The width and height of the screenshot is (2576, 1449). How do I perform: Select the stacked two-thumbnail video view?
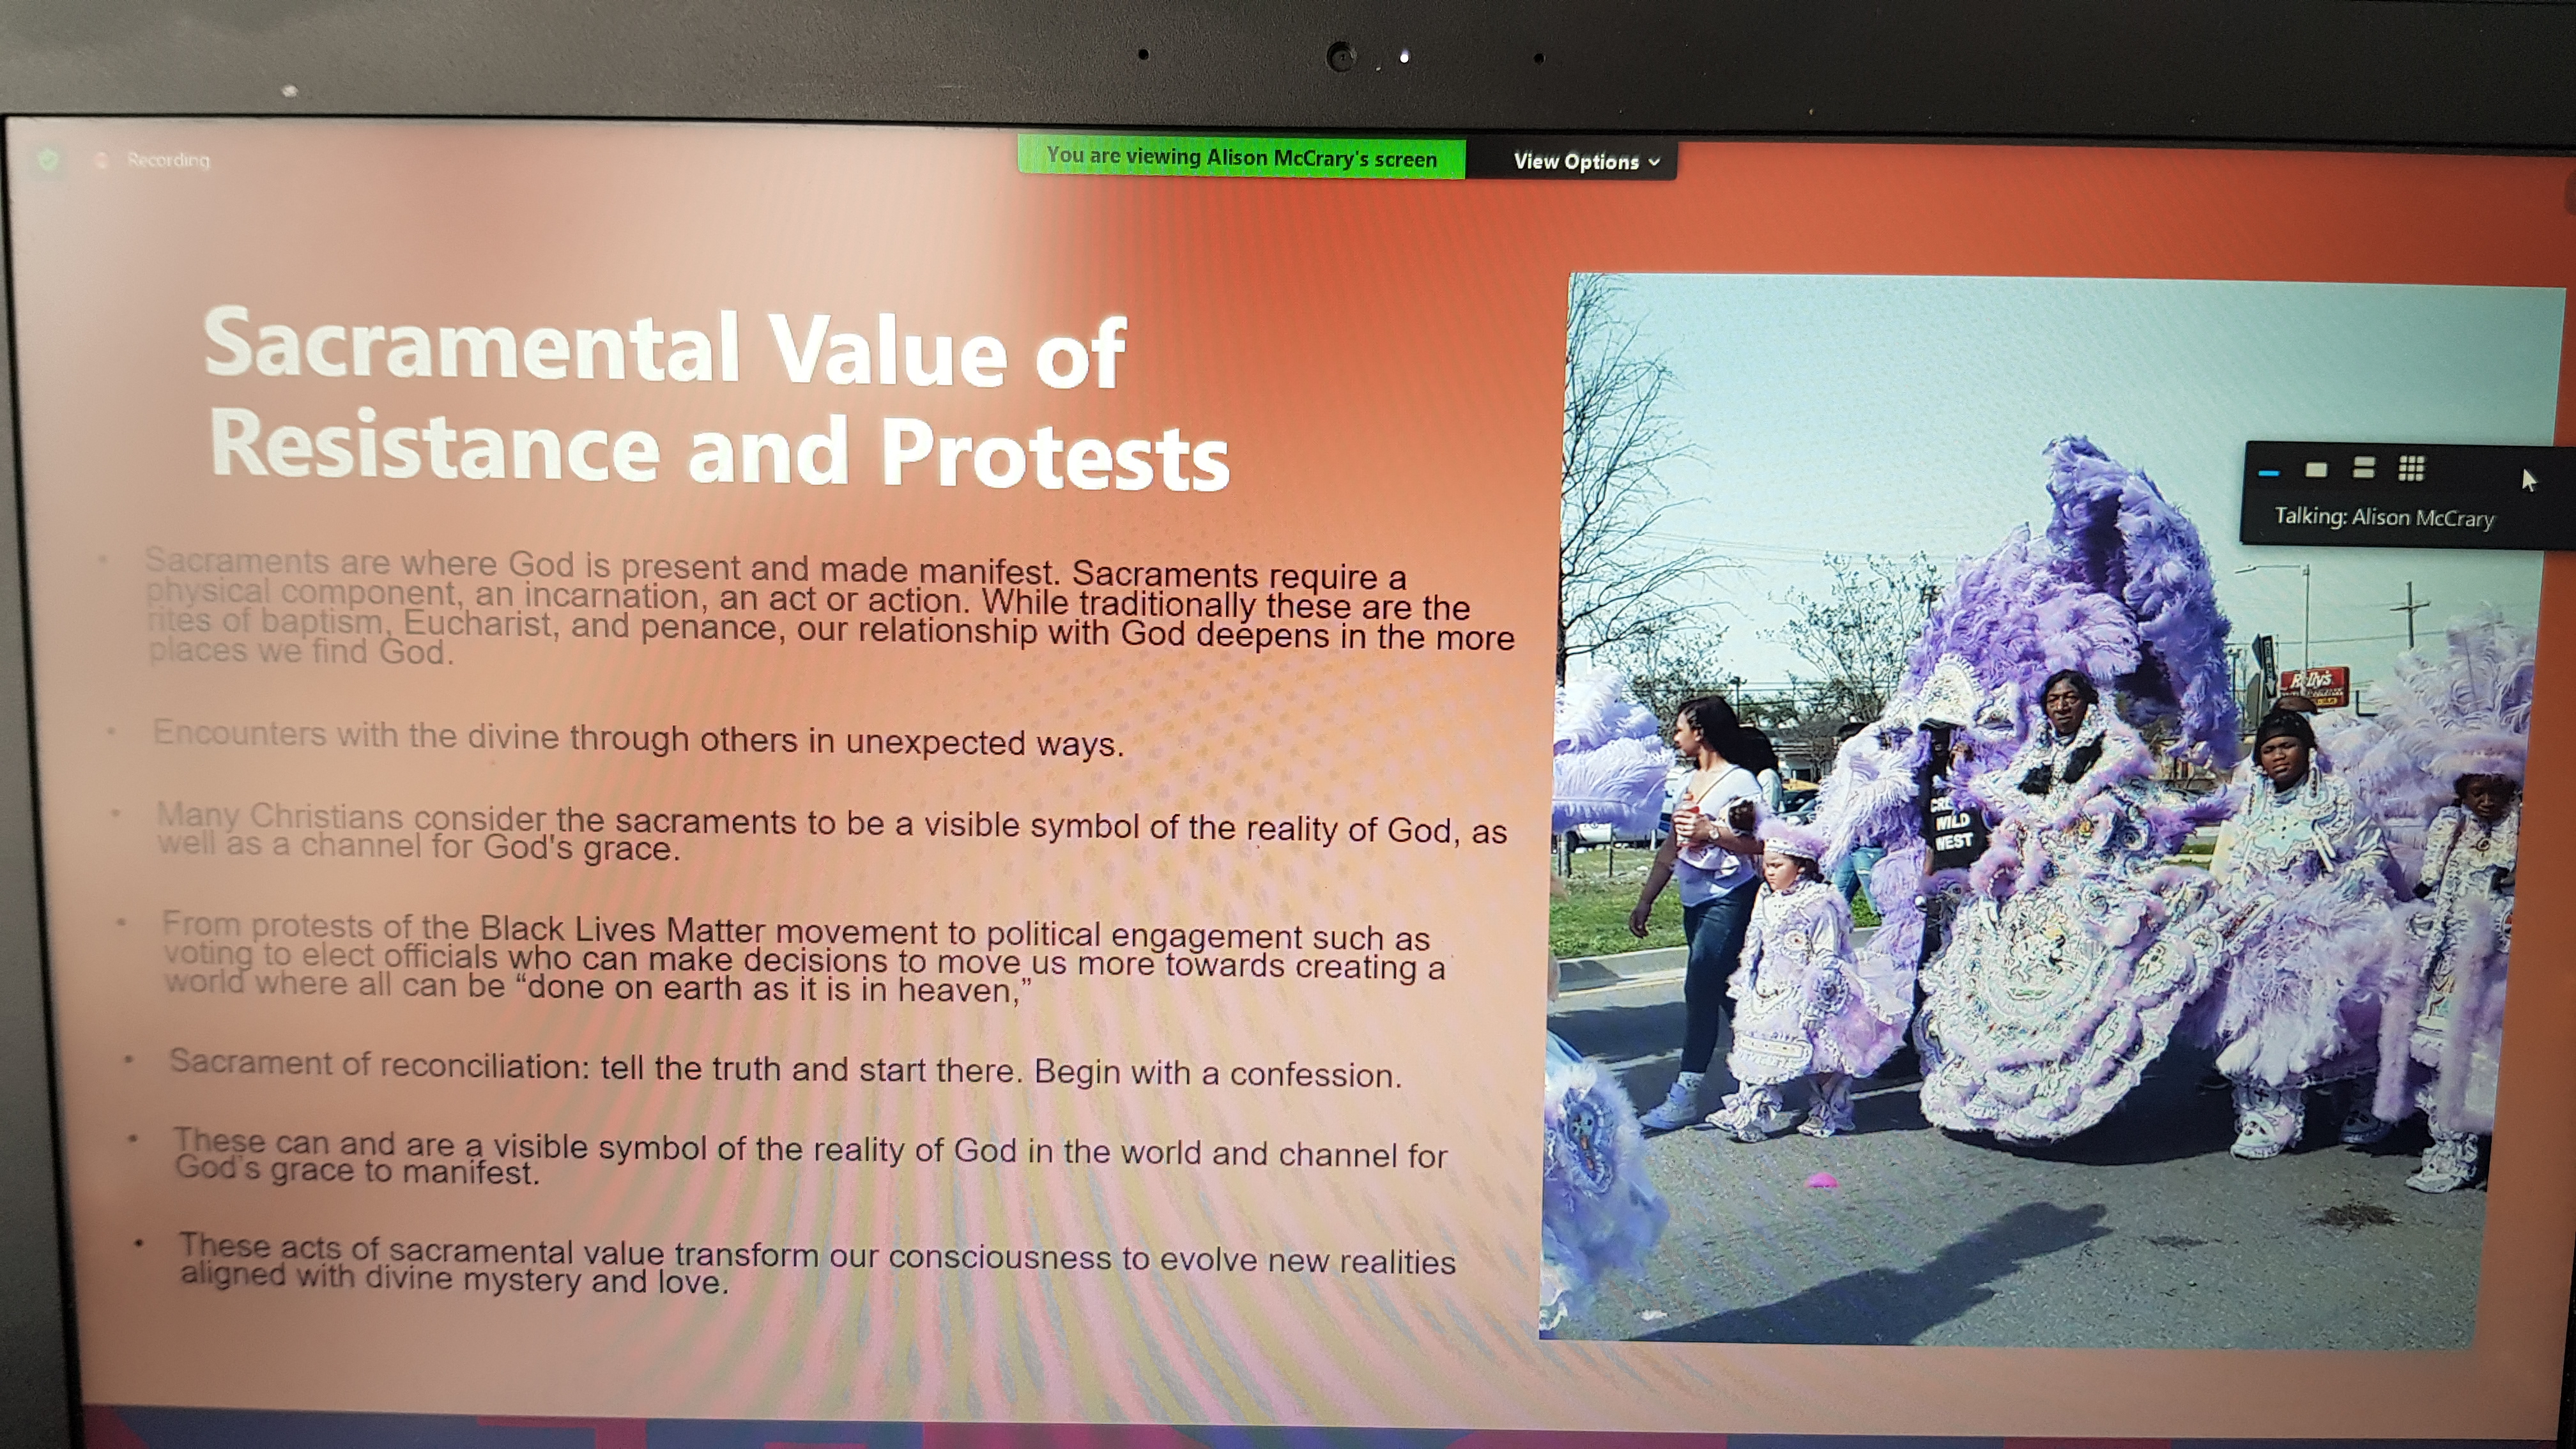pos(2363,469)
